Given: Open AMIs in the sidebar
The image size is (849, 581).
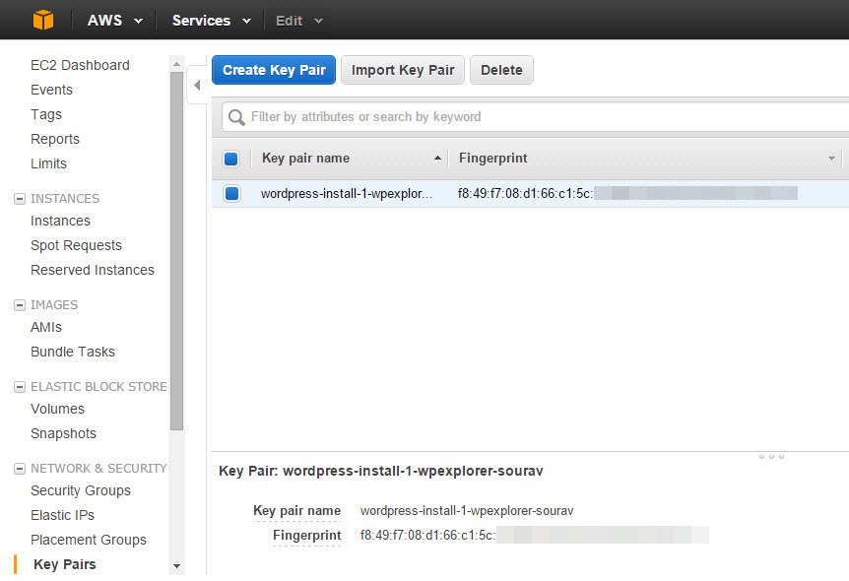Looking at the screenshot, I should coord(46,327).
